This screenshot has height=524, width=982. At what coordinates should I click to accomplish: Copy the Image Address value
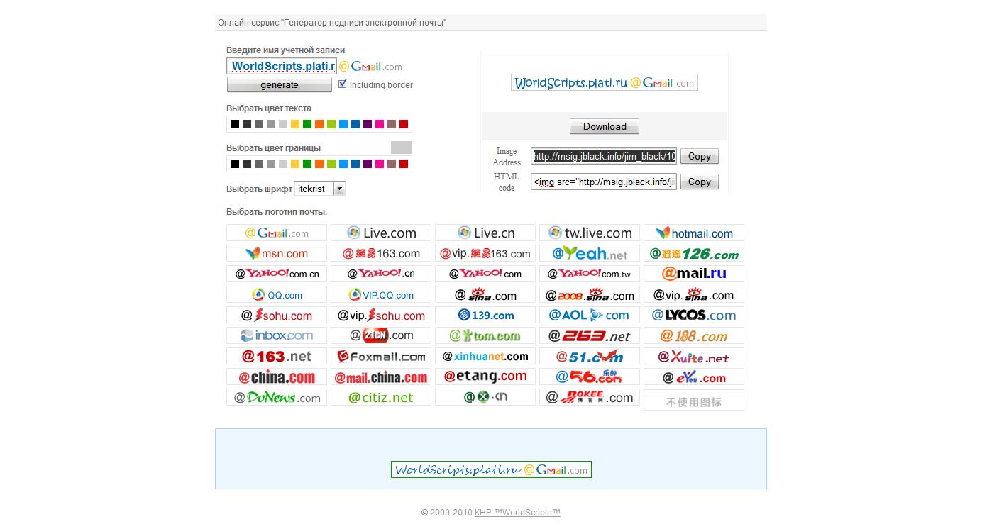[699, 157]
